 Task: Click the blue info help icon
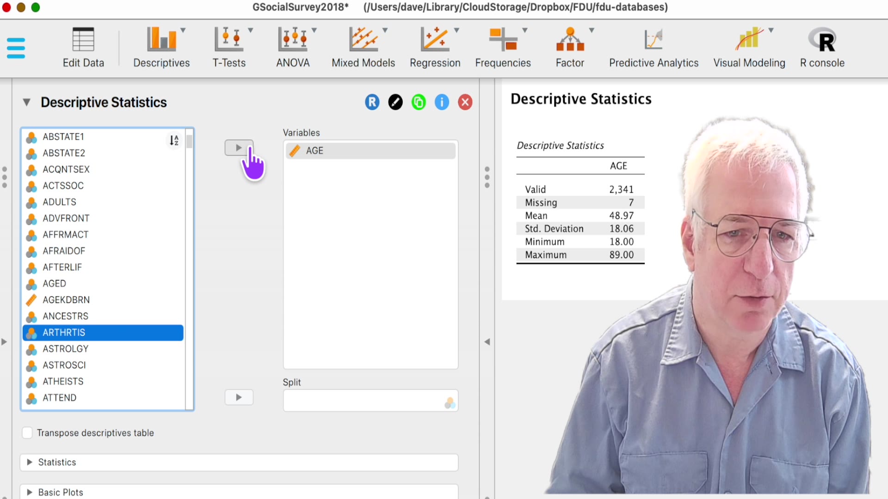(x=442, y=102)
